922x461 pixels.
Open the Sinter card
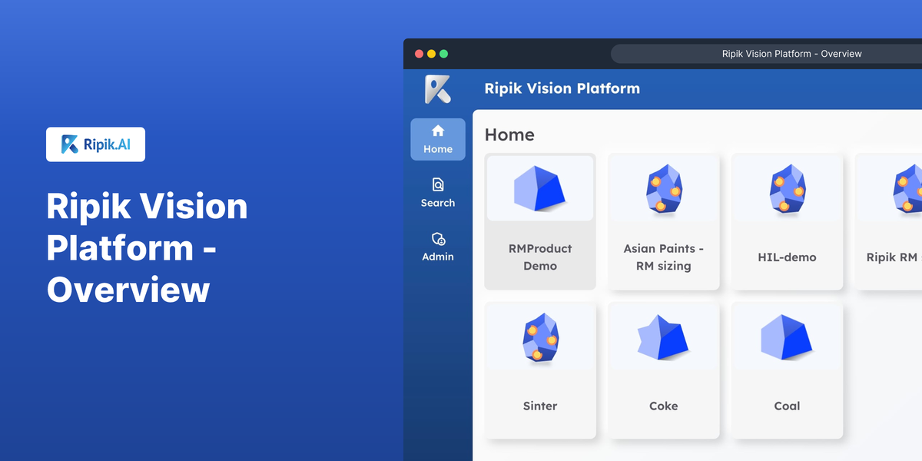pyautogui.click(x=540, y=370)
